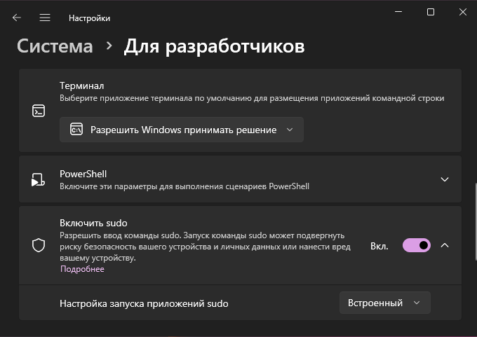Close the Settings window
Screen dimensions: 477x337
click(463, 12)
